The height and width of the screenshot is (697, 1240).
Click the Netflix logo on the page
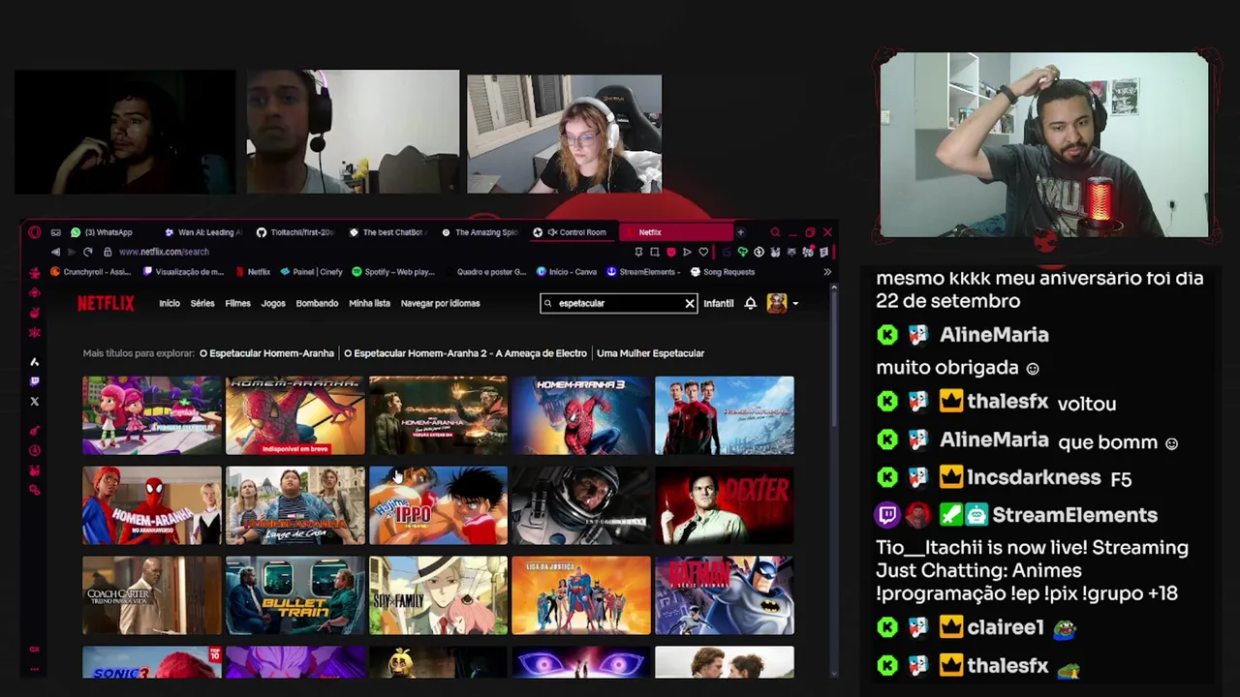tap(106, 303)
